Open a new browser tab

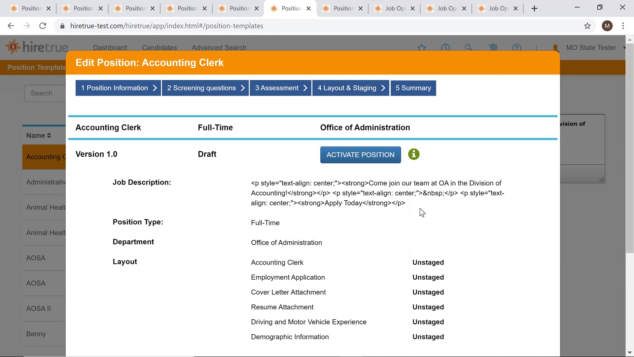click(534, 9)
